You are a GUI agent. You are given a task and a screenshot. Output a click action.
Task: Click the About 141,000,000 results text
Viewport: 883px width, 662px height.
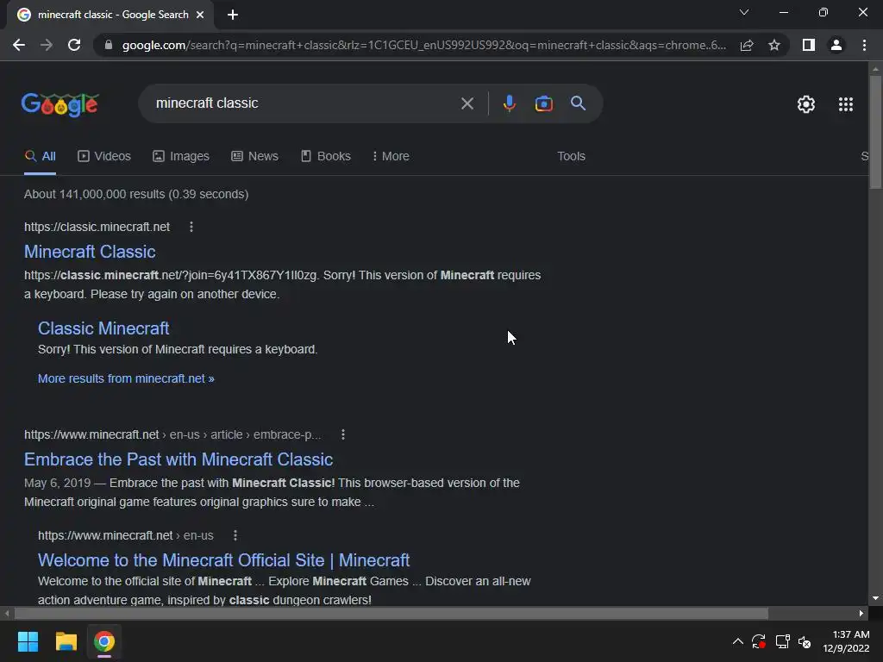click(x=136, y=194)
